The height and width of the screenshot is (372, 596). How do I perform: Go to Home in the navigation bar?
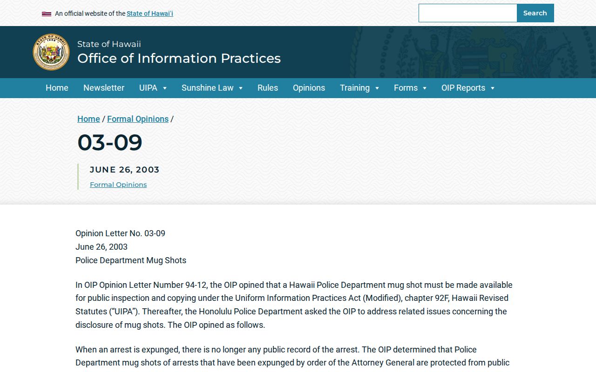(x=57, y=88)
